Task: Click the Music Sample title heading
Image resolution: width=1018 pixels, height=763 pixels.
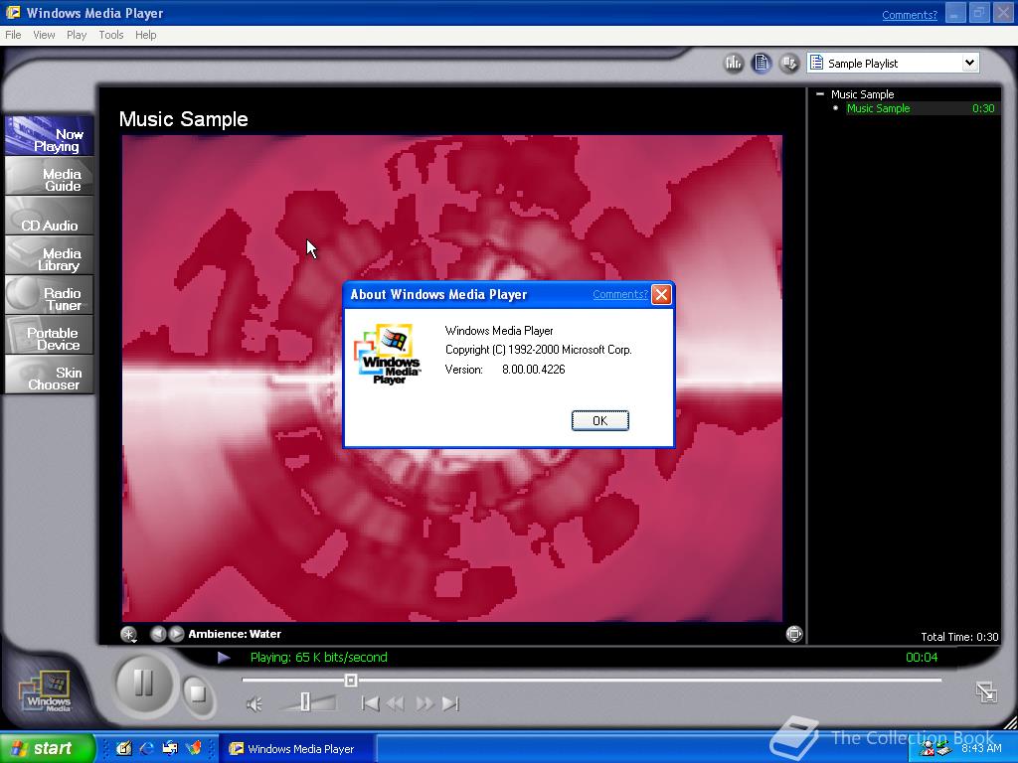Action: point(184,119)
